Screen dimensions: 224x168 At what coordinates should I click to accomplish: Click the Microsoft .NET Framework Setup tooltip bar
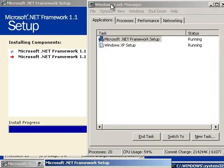[x=108, y=163]
